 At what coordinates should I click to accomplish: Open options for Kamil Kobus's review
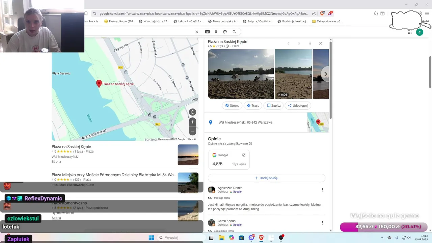pos(322,223)
